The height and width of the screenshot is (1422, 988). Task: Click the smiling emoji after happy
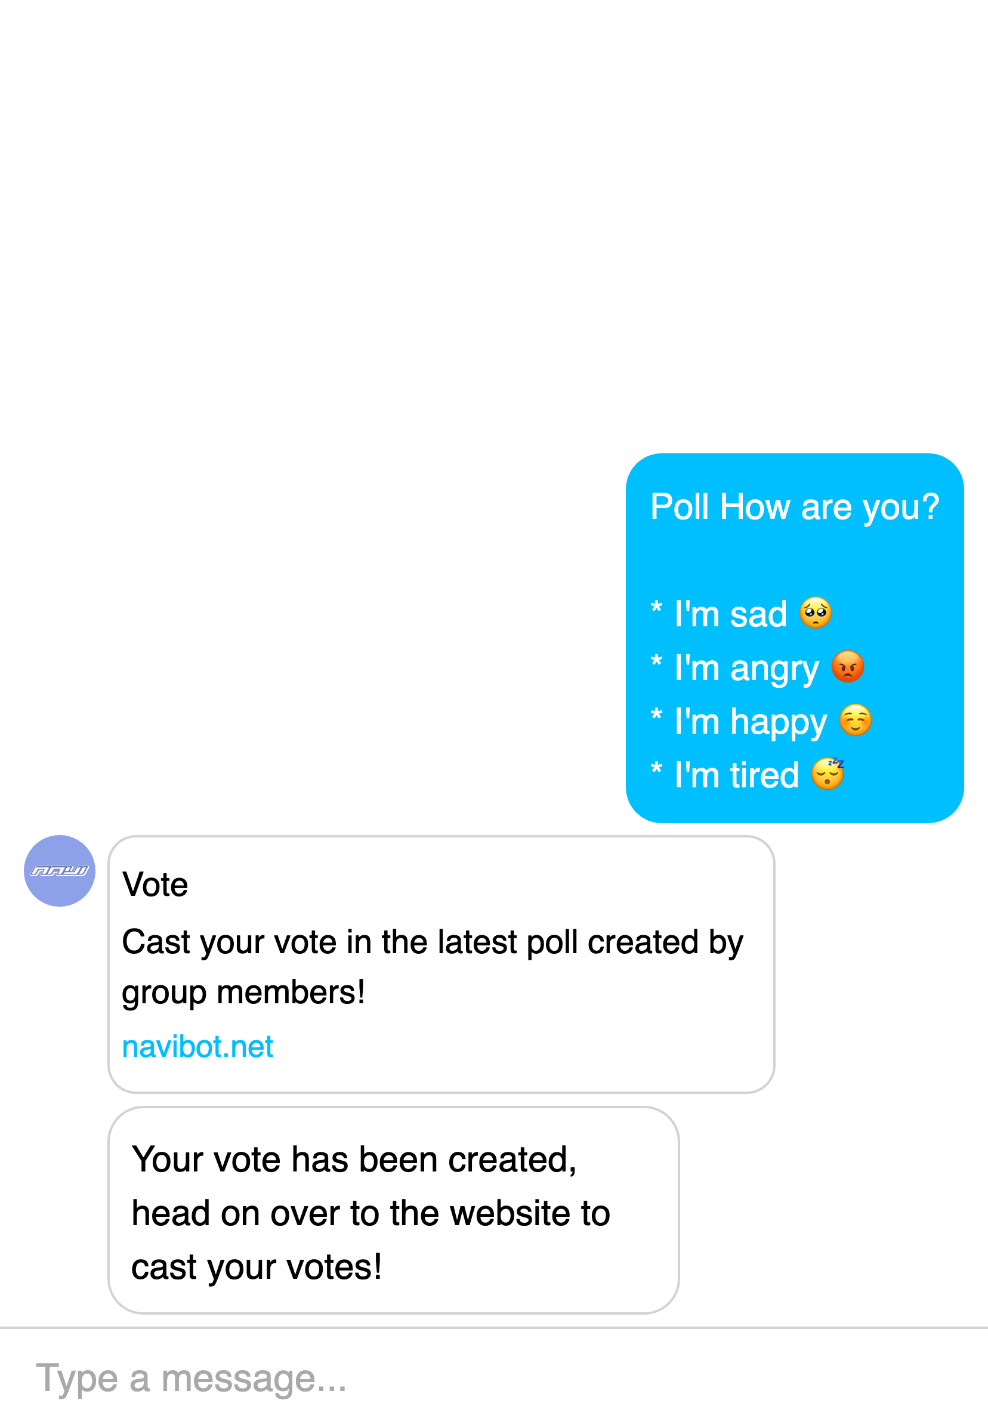pos(855,721)
